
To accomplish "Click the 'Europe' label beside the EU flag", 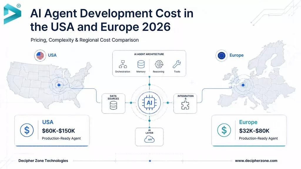I will (x=237, y=55).
